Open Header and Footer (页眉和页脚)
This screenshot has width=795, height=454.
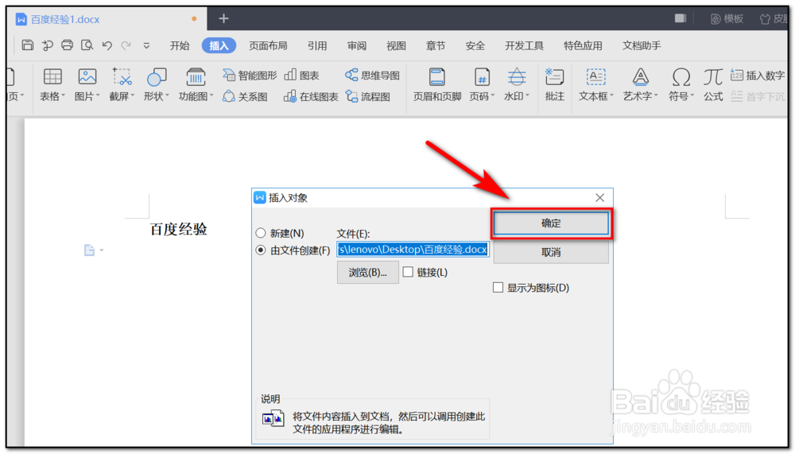437,84
